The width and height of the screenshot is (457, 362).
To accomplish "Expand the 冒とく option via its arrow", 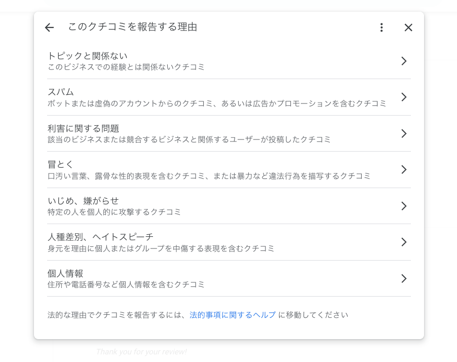I will (x=404, y=169).
